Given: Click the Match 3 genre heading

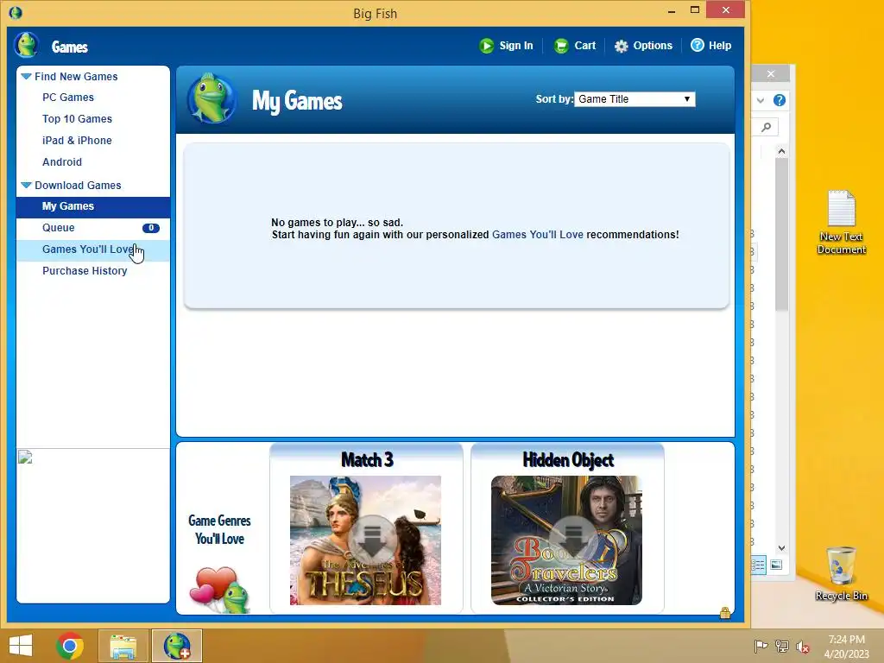Looking at the screenshot, I should click(367, 459).
